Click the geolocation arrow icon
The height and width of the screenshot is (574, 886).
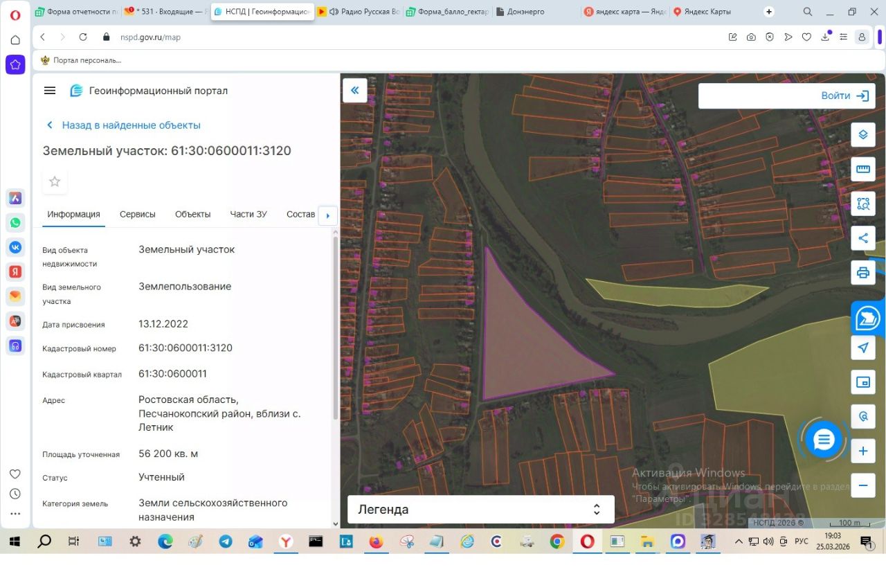coord(862,348)
